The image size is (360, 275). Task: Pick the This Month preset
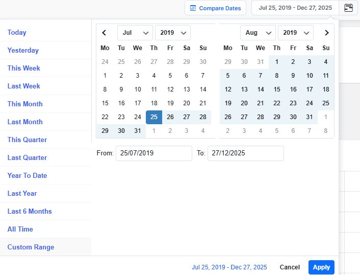(46, 104)
